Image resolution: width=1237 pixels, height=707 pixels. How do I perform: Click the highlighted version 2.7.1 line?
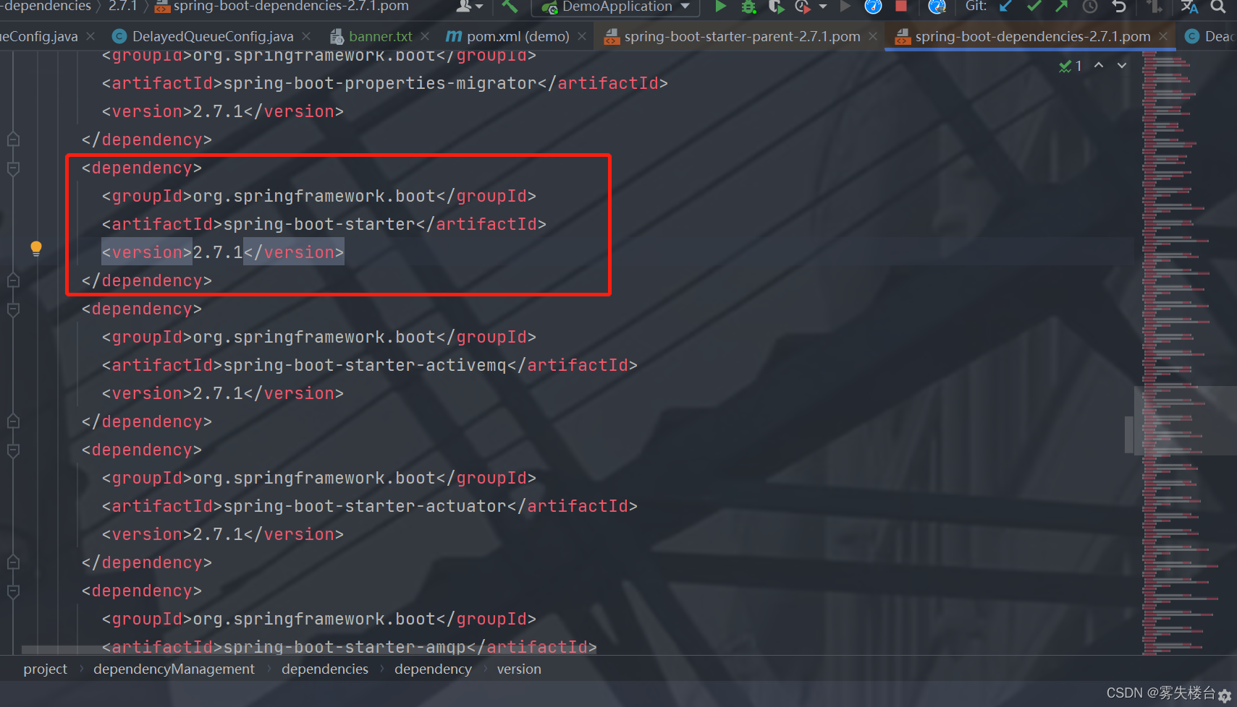(223, 252)
